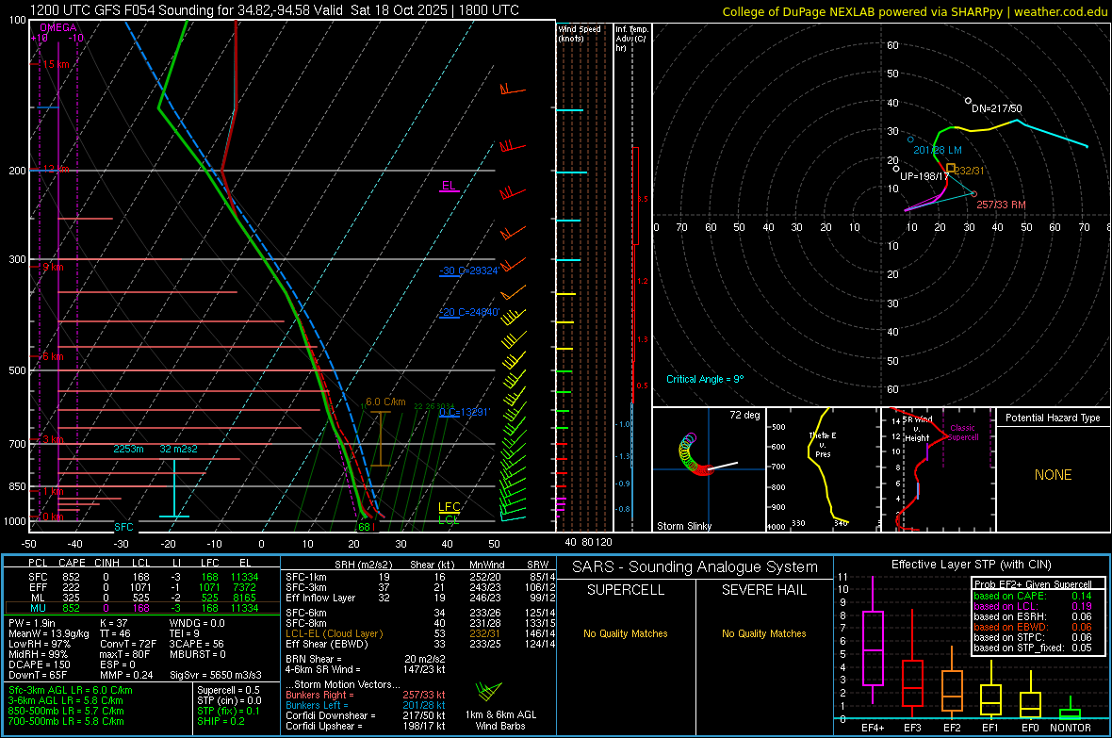Click the based on EBWD: 0.06 probability

(1033, 627)
